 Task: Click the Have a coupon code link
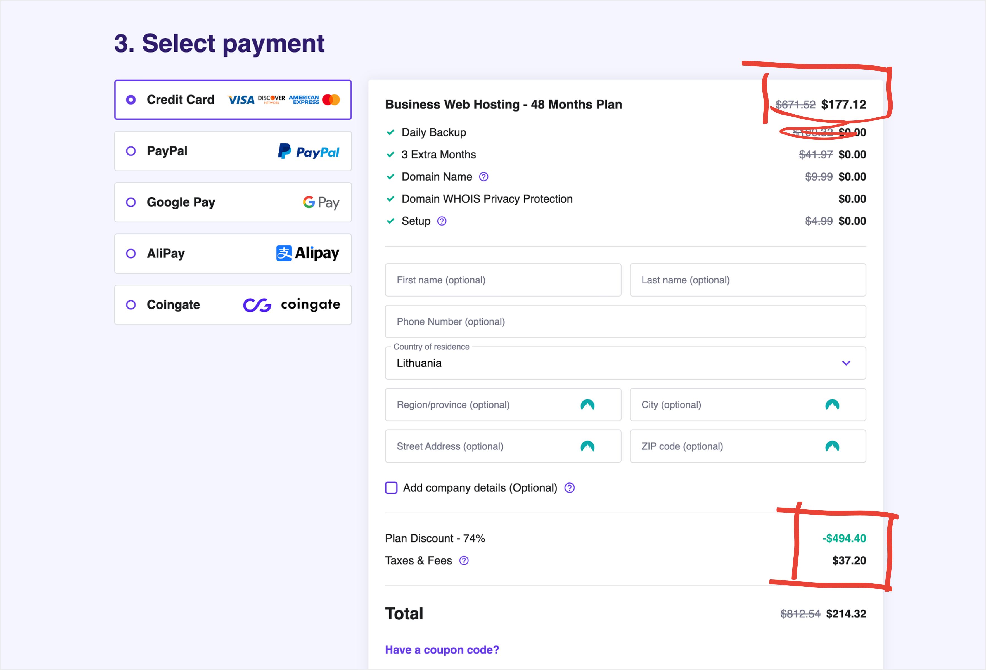(442, 650)
